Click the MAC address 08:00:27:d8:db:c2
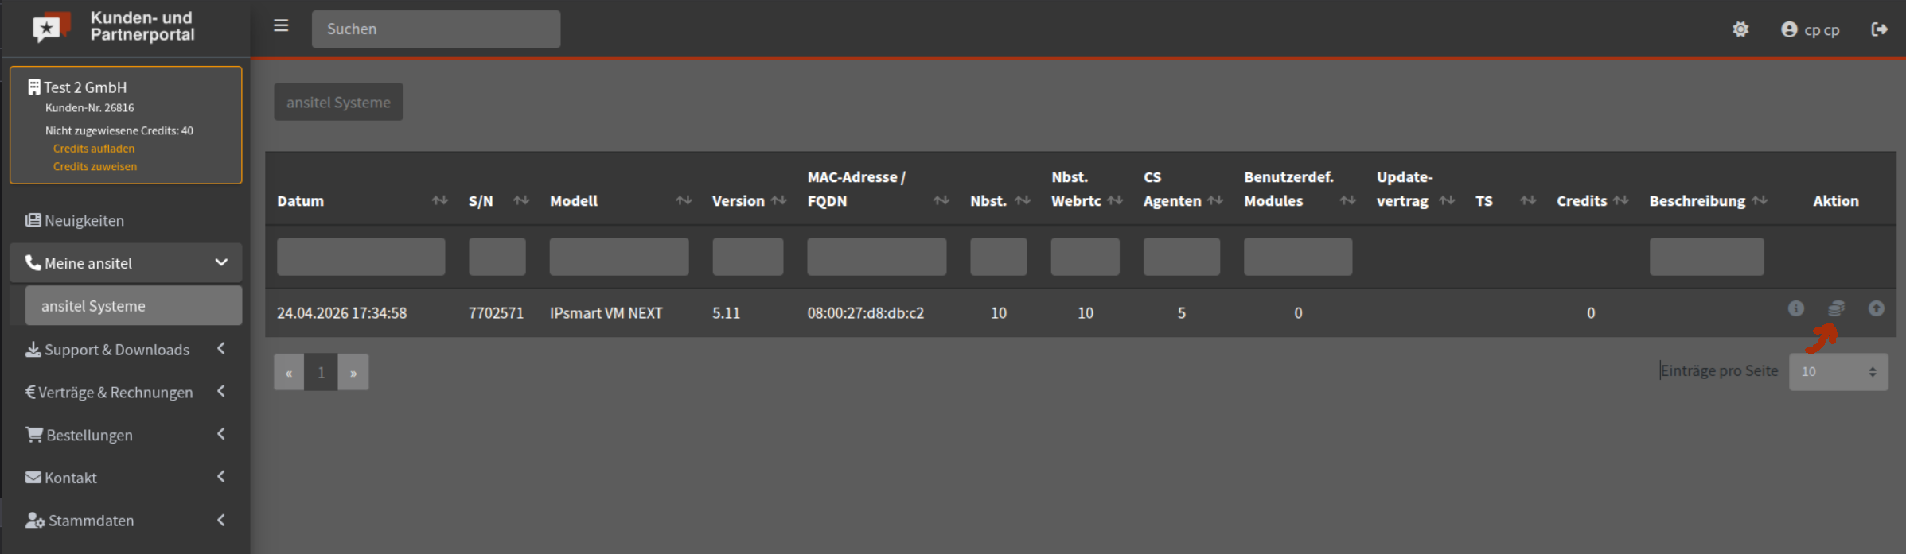 (866, 313)
